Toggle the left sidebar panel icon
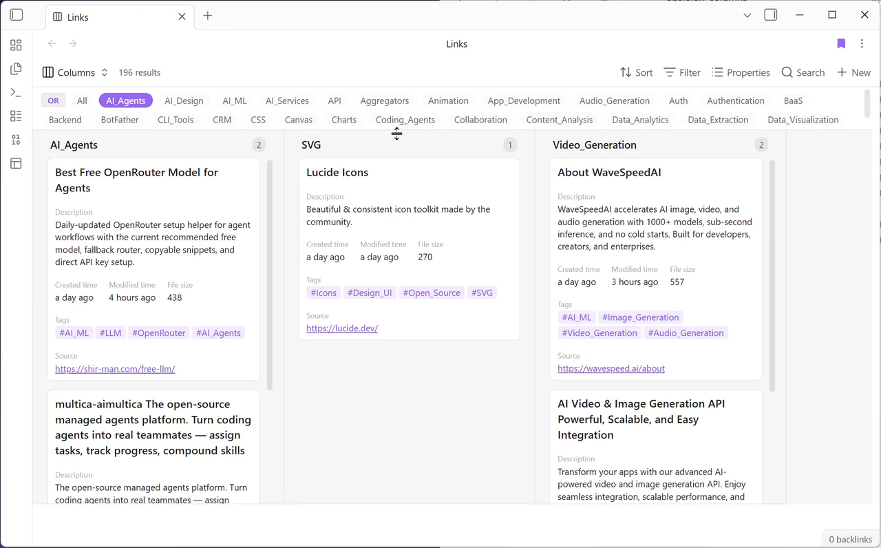This screenshot has height=548, width=881. 17,15
